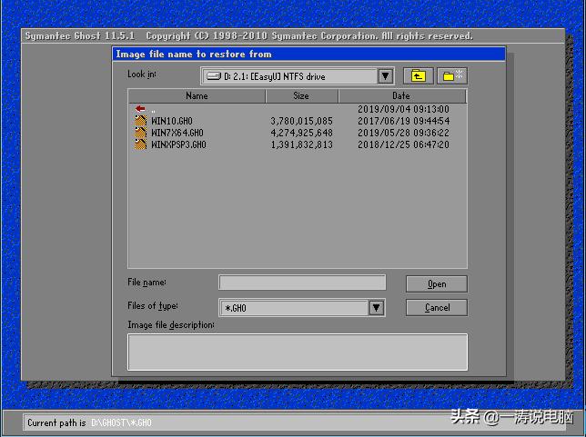Sort by the Name column header

click(x=197, y=96)
